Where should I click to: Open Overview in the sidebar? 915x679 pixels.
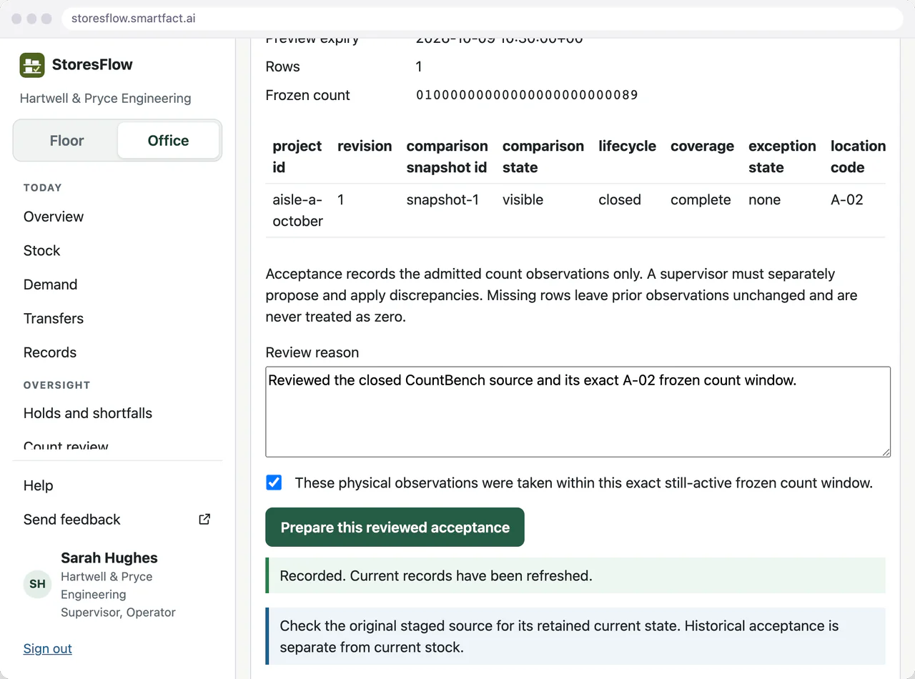pos(54,217)
